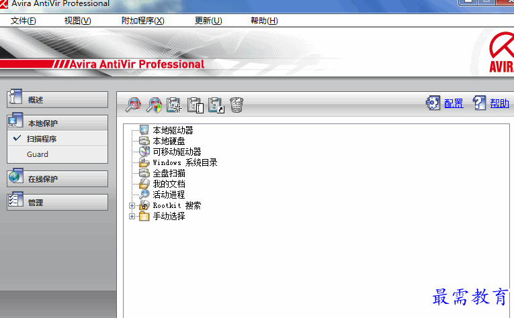Open the 配置 configuration link
Image resolution: width=514 pixels, height=318 pixels.
tap(454, 103)
